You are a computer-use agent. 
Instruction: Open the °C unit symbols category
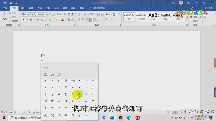tap(52, 116)
